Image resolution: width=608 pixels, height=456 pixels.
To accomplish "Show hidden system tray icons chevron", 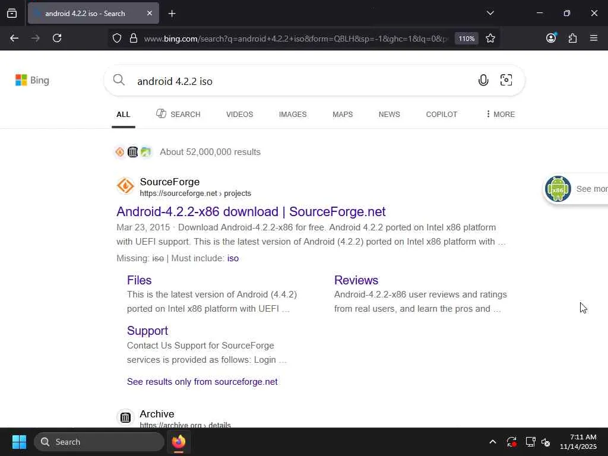I will [492, 442].
